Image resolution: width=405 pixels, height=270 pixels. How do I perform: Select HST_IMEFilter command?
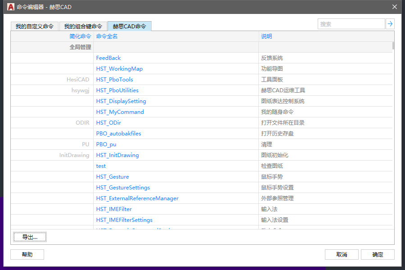click(x=114, y=209)
